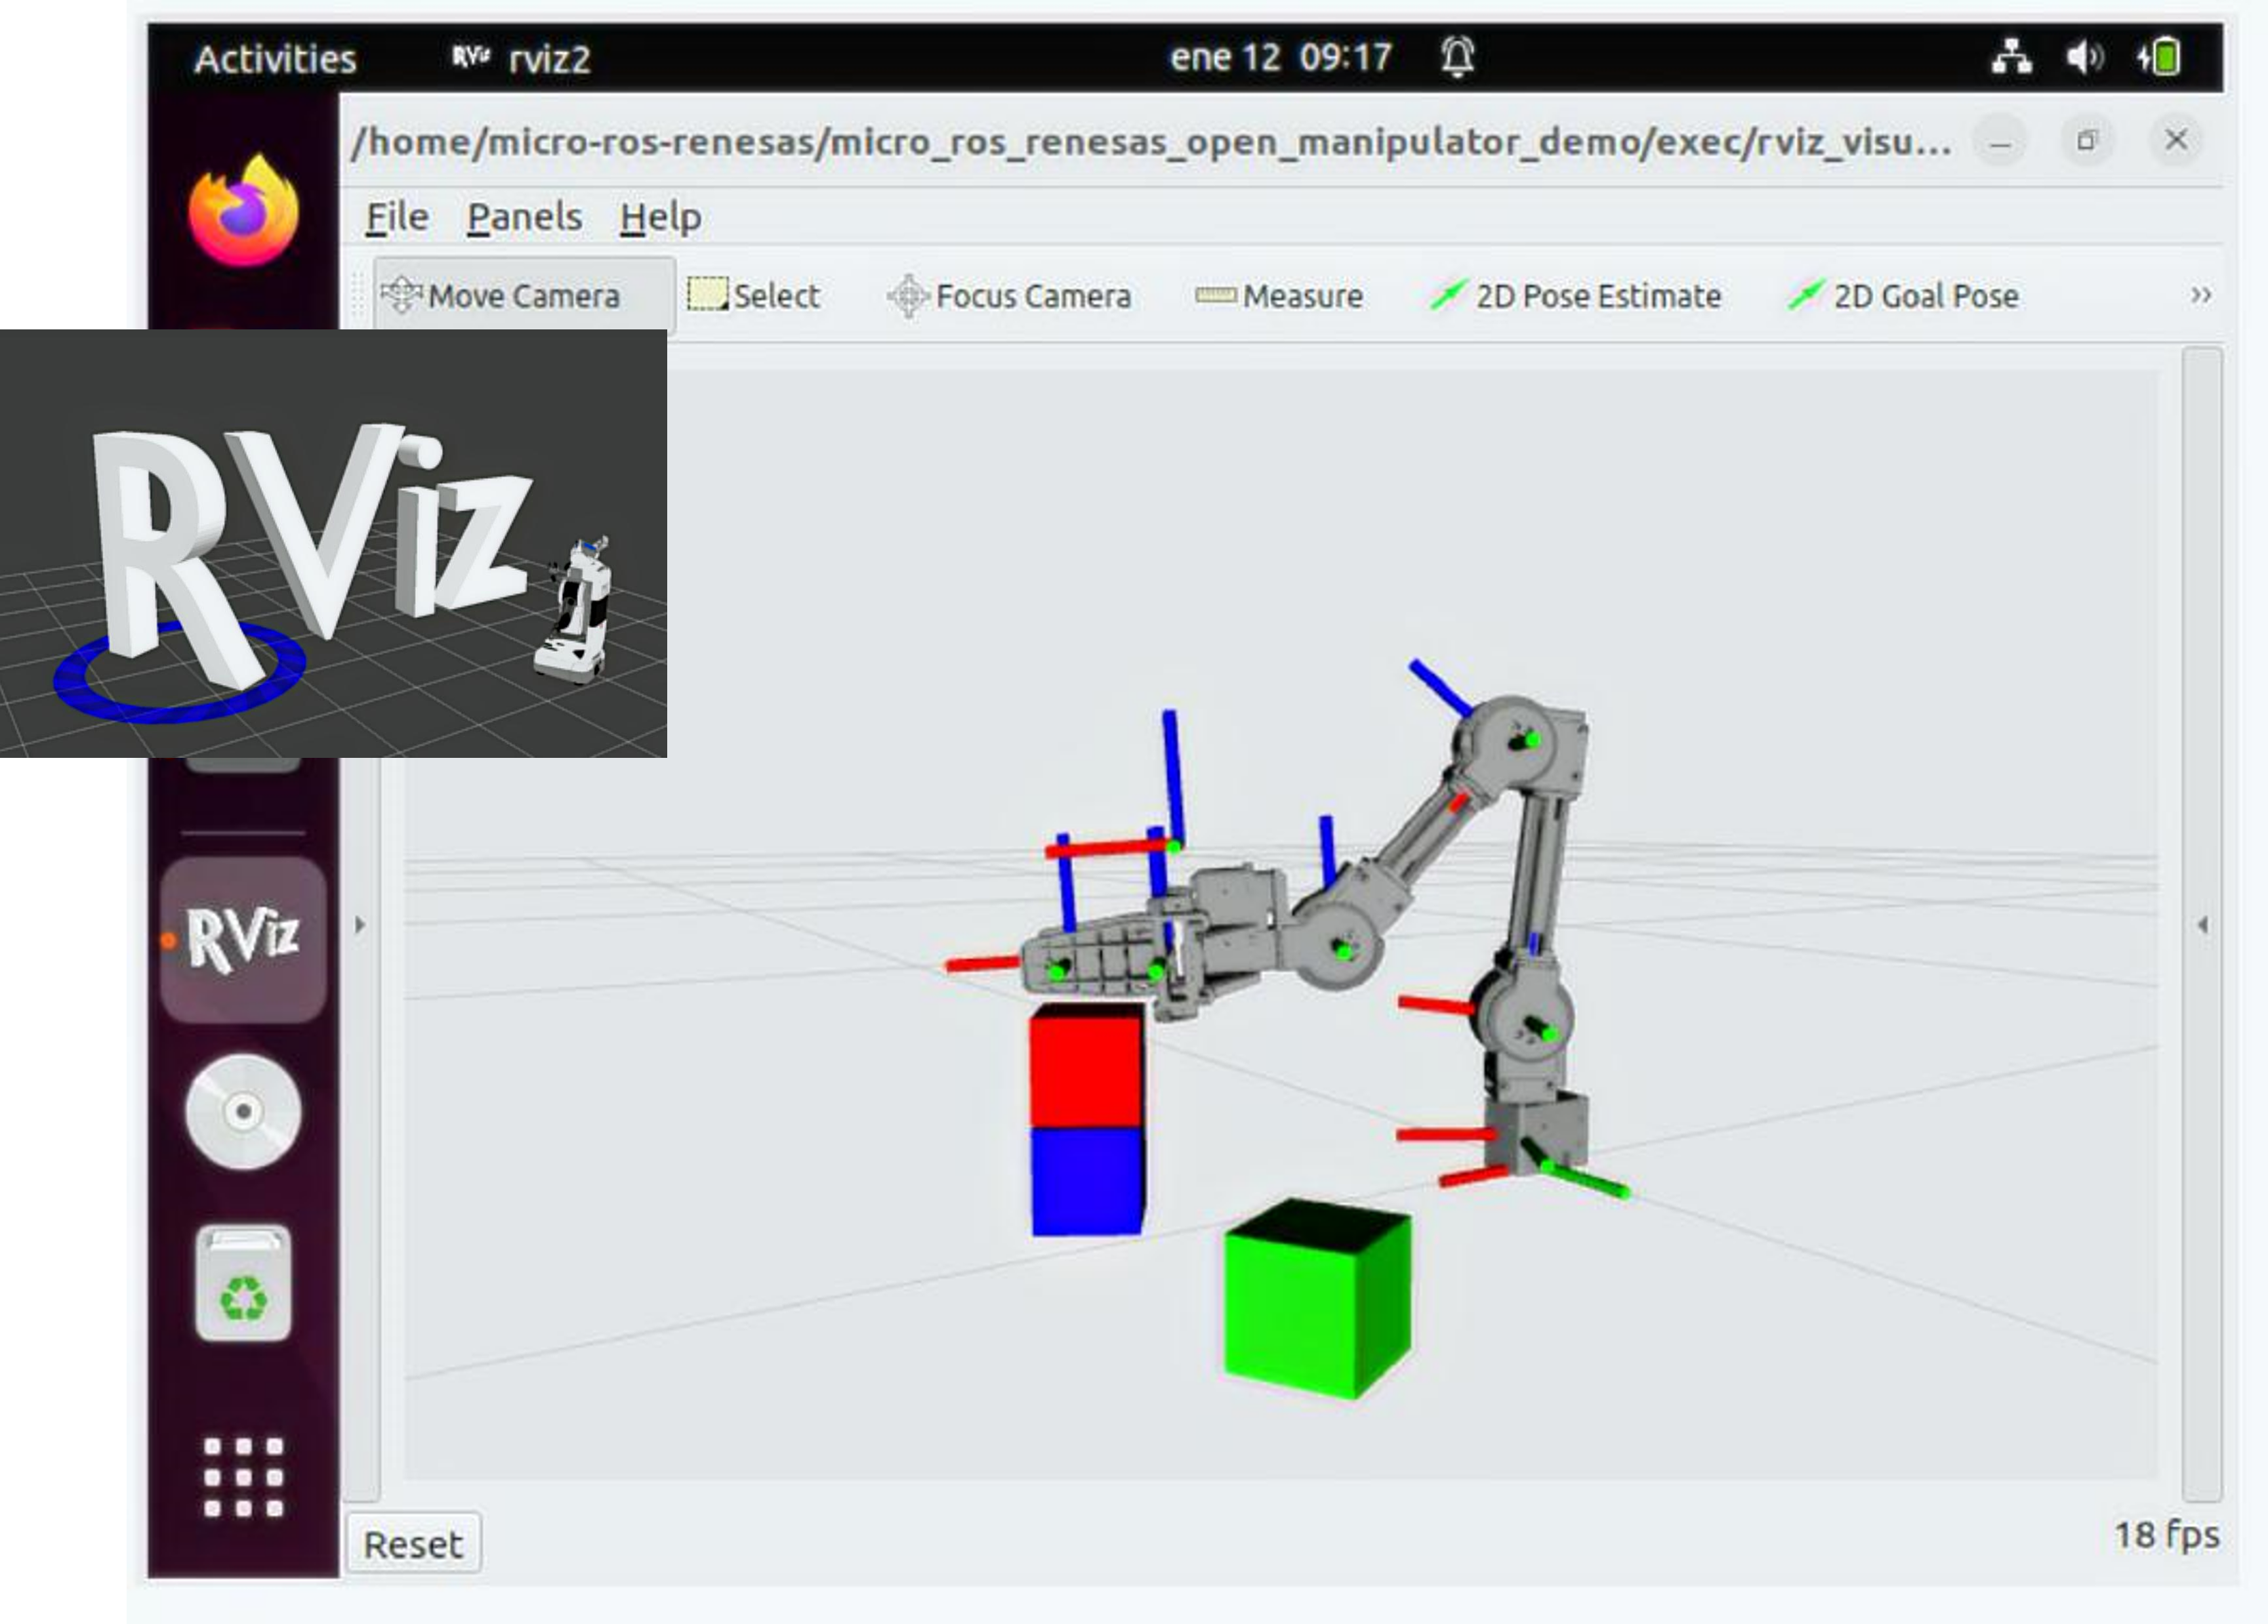
Task: Expand the right side panel arrow
Action: coord(2202,925)
